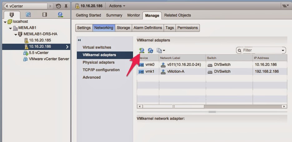This screenshot has height=142, width=292.
Task: Click the host warning icon in title bar
Action: pos(77,6)
